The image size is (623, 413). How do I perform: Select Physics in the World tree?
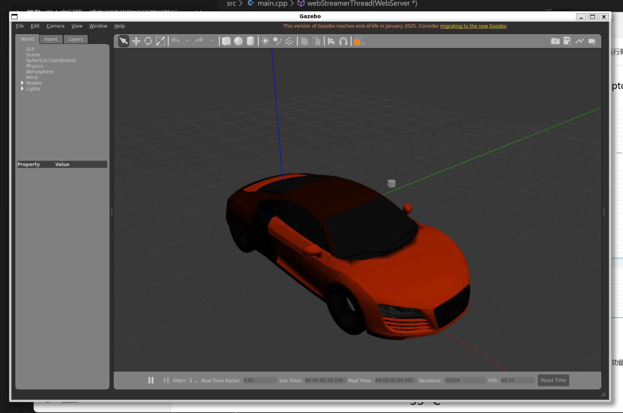tap(34, 66)
